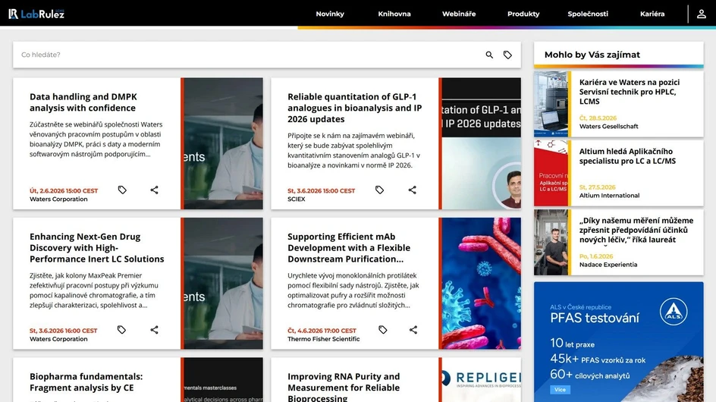The image size is (716, 402).
Task: Click 'Waters Corporation' under Next-Gen Drug Discovery card
Action: [x=58, y=339]
